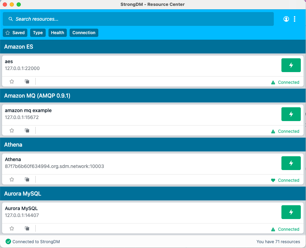Screen dimensions: 306x248
Task: Star the amazon mq example resource
Action: (12, 130)
